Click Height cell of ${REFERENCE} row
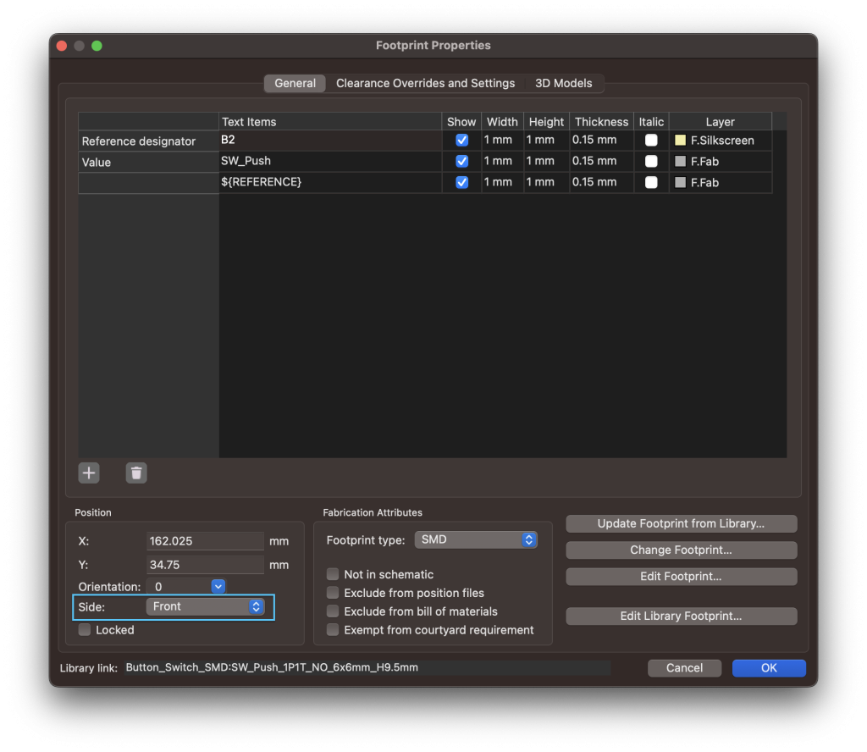This screenshot has height=752, width=867. tap(546, 182)
